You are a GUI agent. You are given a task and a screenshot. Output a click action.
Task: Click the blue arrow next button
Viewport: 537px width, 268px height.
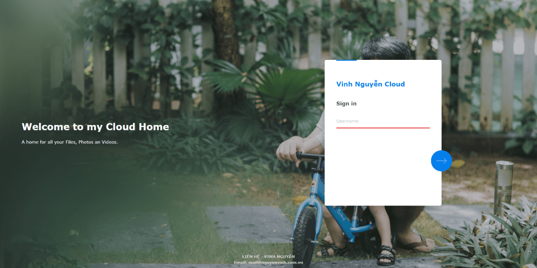click(x=441, y=161)
